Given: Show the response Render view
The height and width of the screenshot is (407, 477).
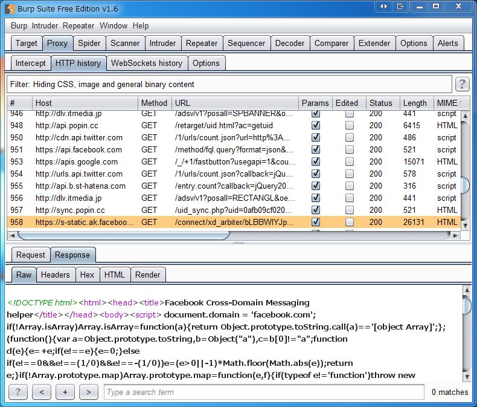Looking at the screenshot, I should click(x=147, y=275).
